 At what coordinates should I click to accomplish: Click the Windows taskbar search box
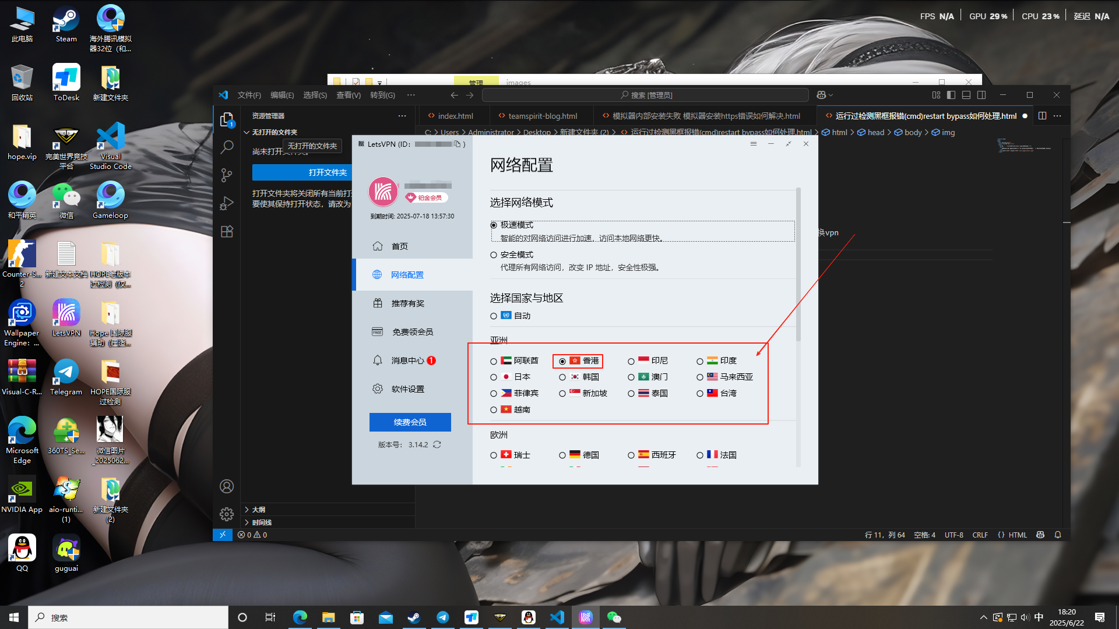tap(128, 617)
